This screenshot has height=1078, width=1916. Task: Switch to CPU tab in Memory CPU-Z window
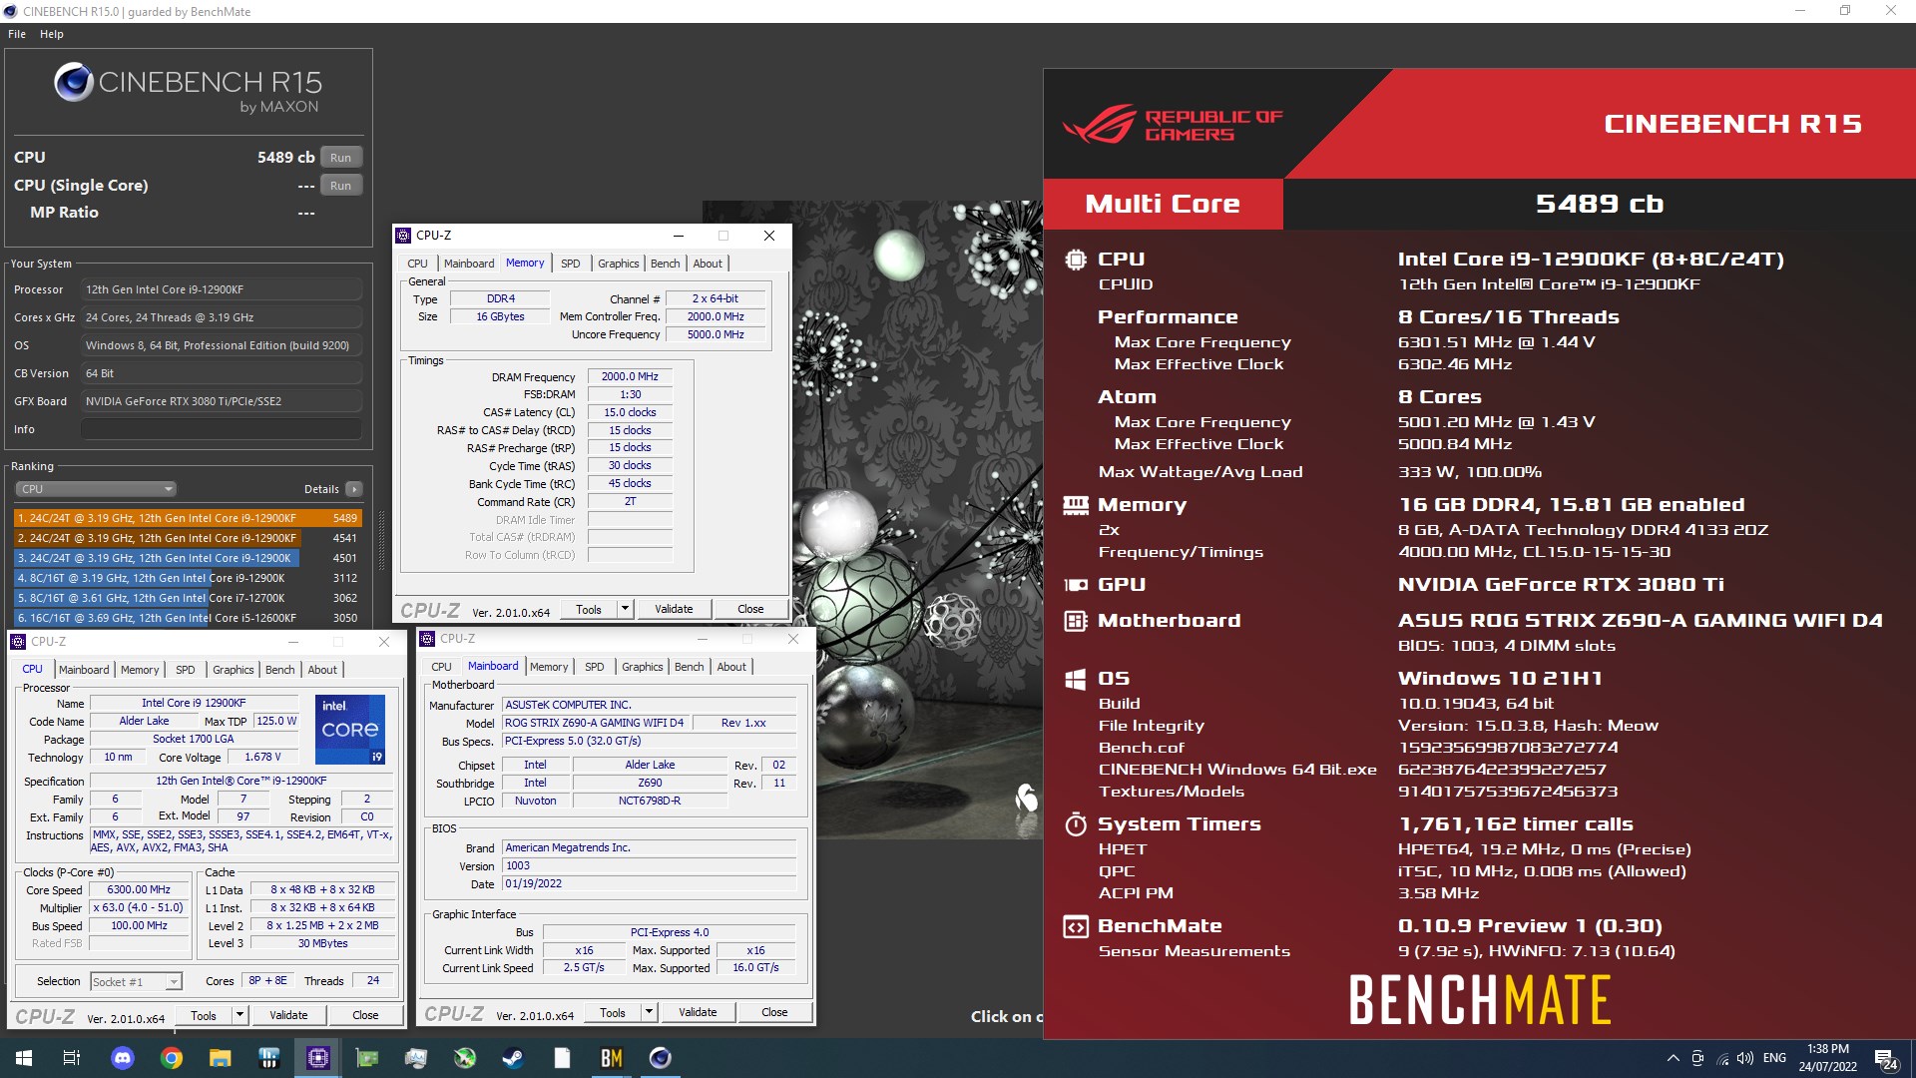coord(417,264)
